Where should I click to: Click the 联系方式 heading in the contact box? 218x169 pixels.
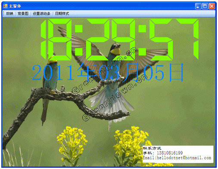152,148
